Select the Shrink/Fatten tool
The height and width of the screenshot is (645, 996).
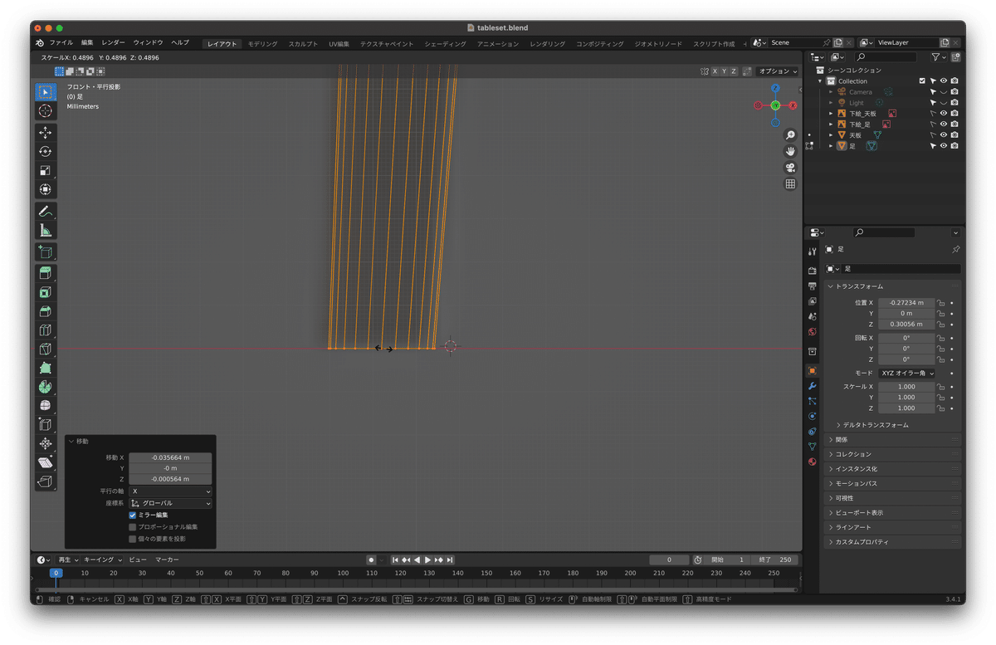(45, 444)
